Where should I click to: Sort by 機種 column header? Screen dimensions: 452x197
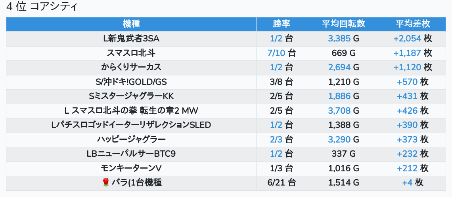click(131, 24)
